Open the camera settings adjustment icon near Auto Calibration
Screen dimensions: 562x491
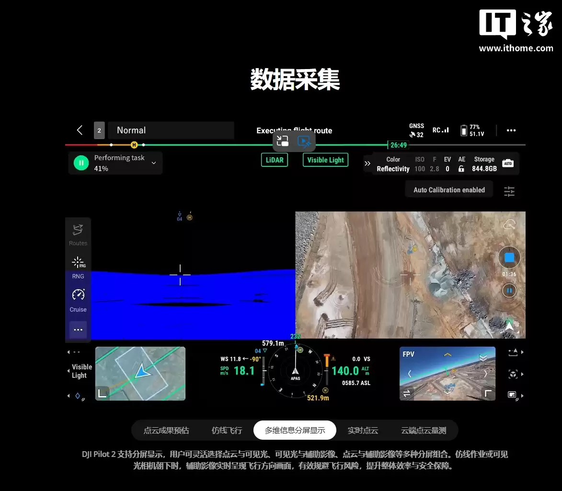pos(509,191)
